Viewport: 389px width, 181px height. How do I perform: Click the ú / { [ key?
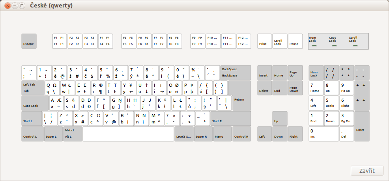coord(205,88)
